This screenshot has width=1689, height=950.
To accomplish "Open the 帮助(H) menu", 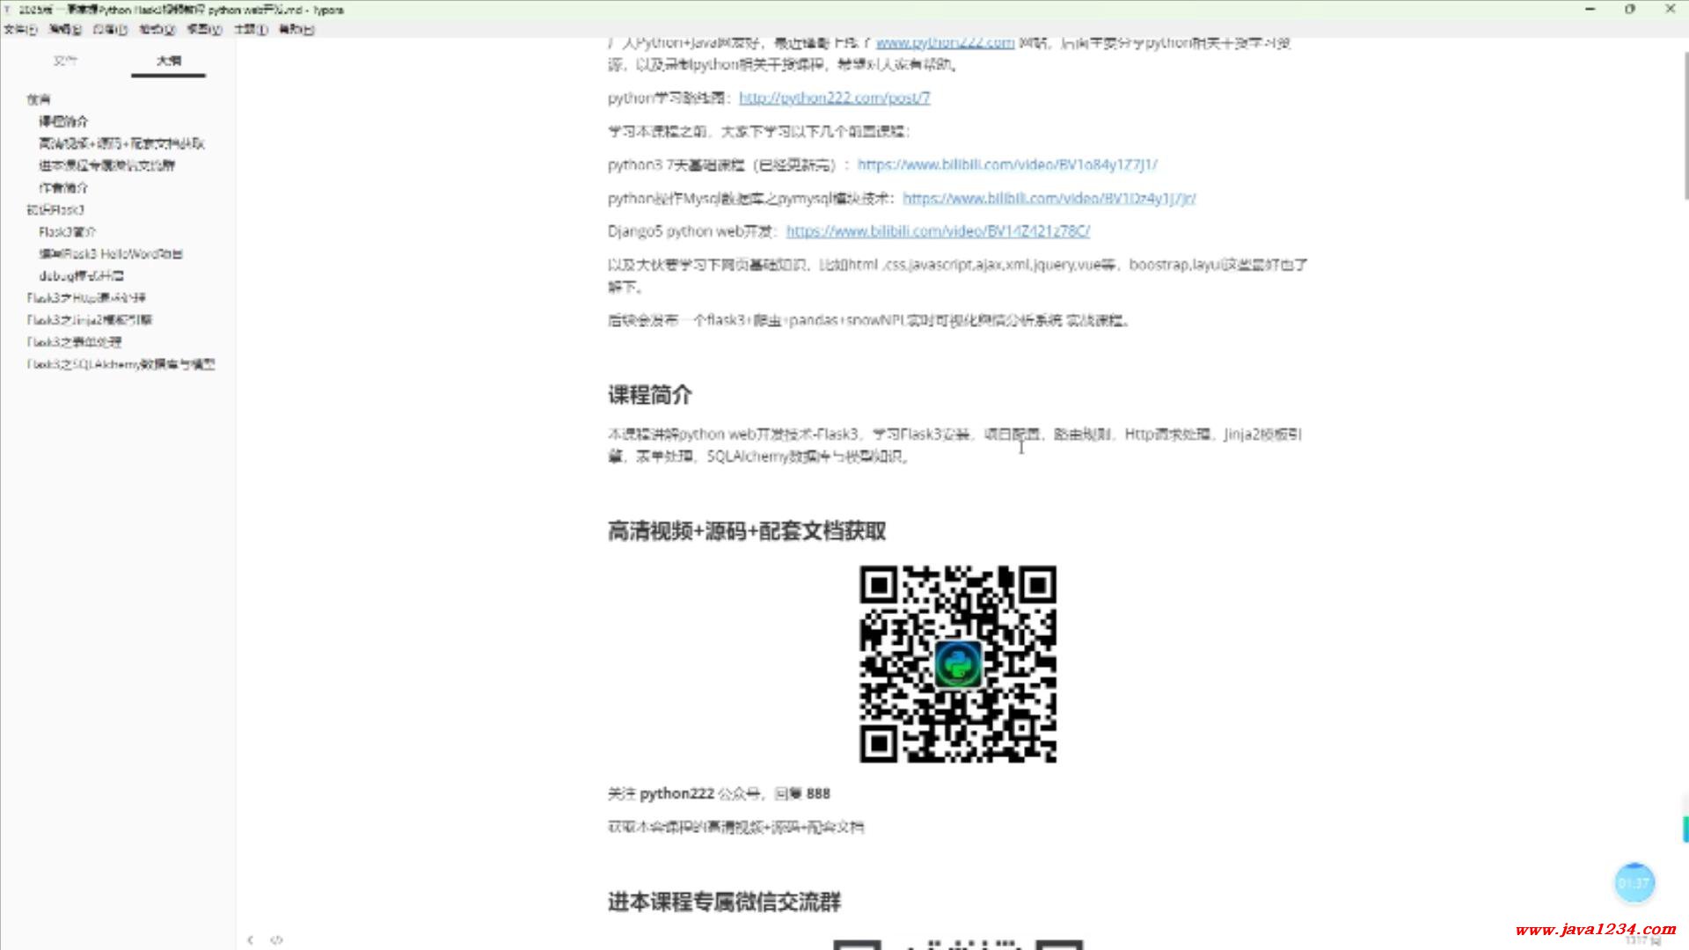I will pyautogui.click(x=296, y=29).
